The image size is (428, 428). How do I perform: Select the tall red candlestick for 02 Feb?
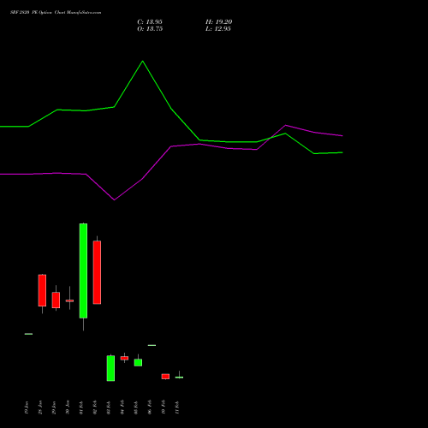click(97, 272)
